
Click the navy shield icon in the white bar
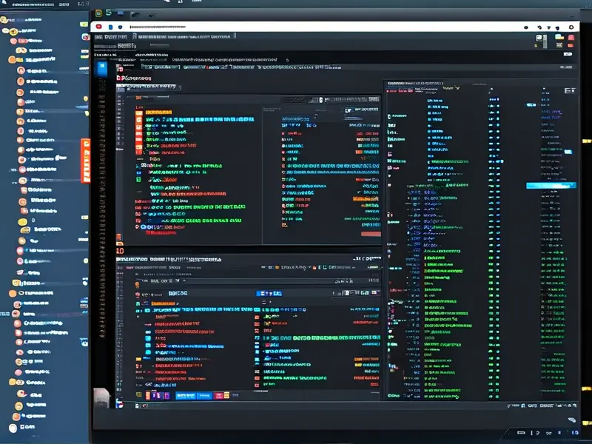pos(120,27)
